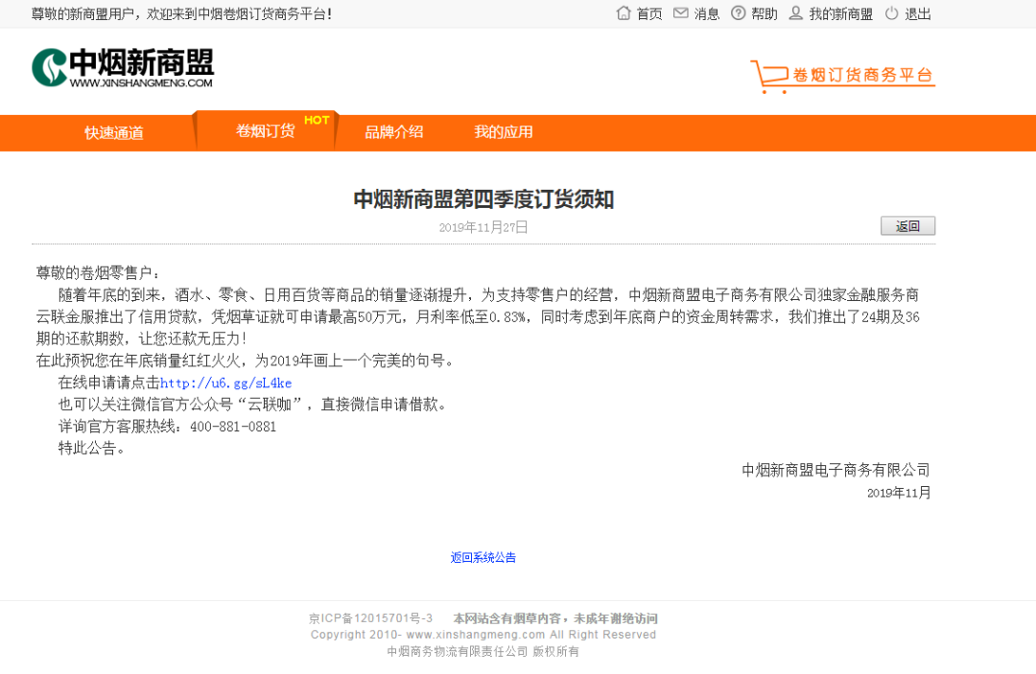Click the green 中烟新商盟 leaf logo
This screenshot has width=1036, height=674.
(50, 67)
